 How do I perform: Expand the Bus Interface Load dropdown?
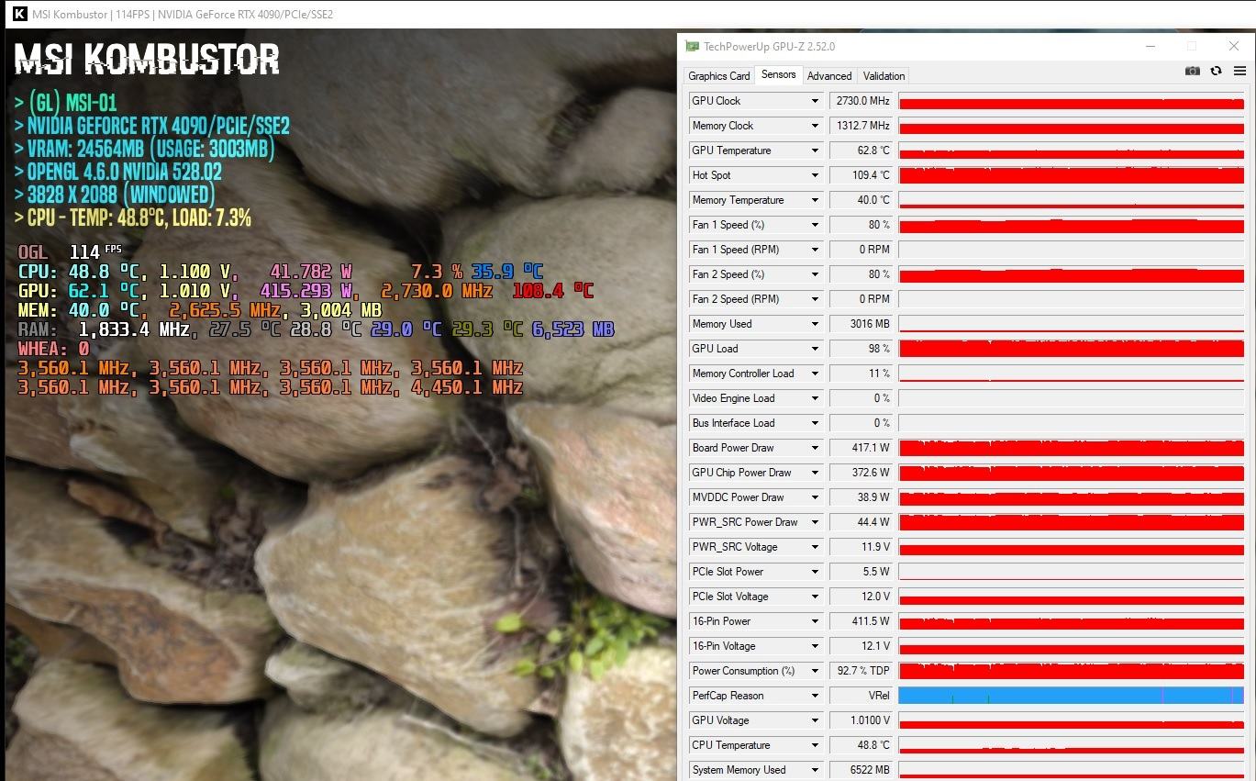pyautogui.click(x=814, y=423)
